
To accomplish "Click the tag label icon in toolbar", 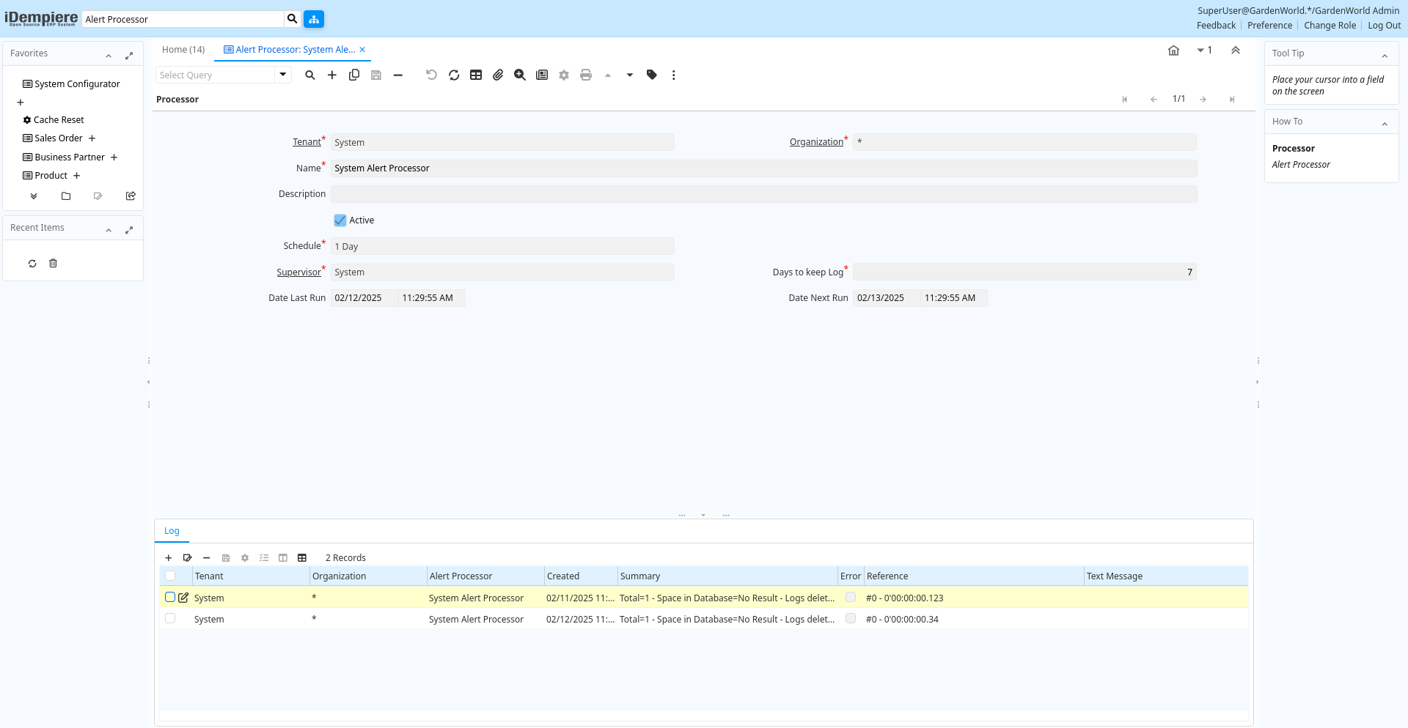I will point(652,75).
